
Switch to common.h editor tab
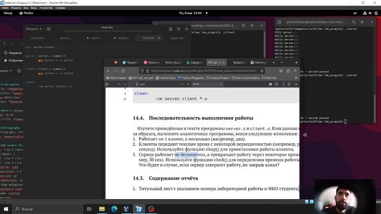(x=38, y=38)
